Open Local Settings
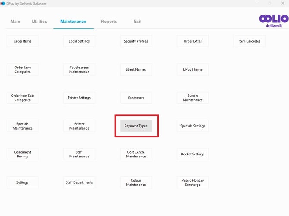Image resolution: width=289 pixels, height=216 pixels. [79, 41]
